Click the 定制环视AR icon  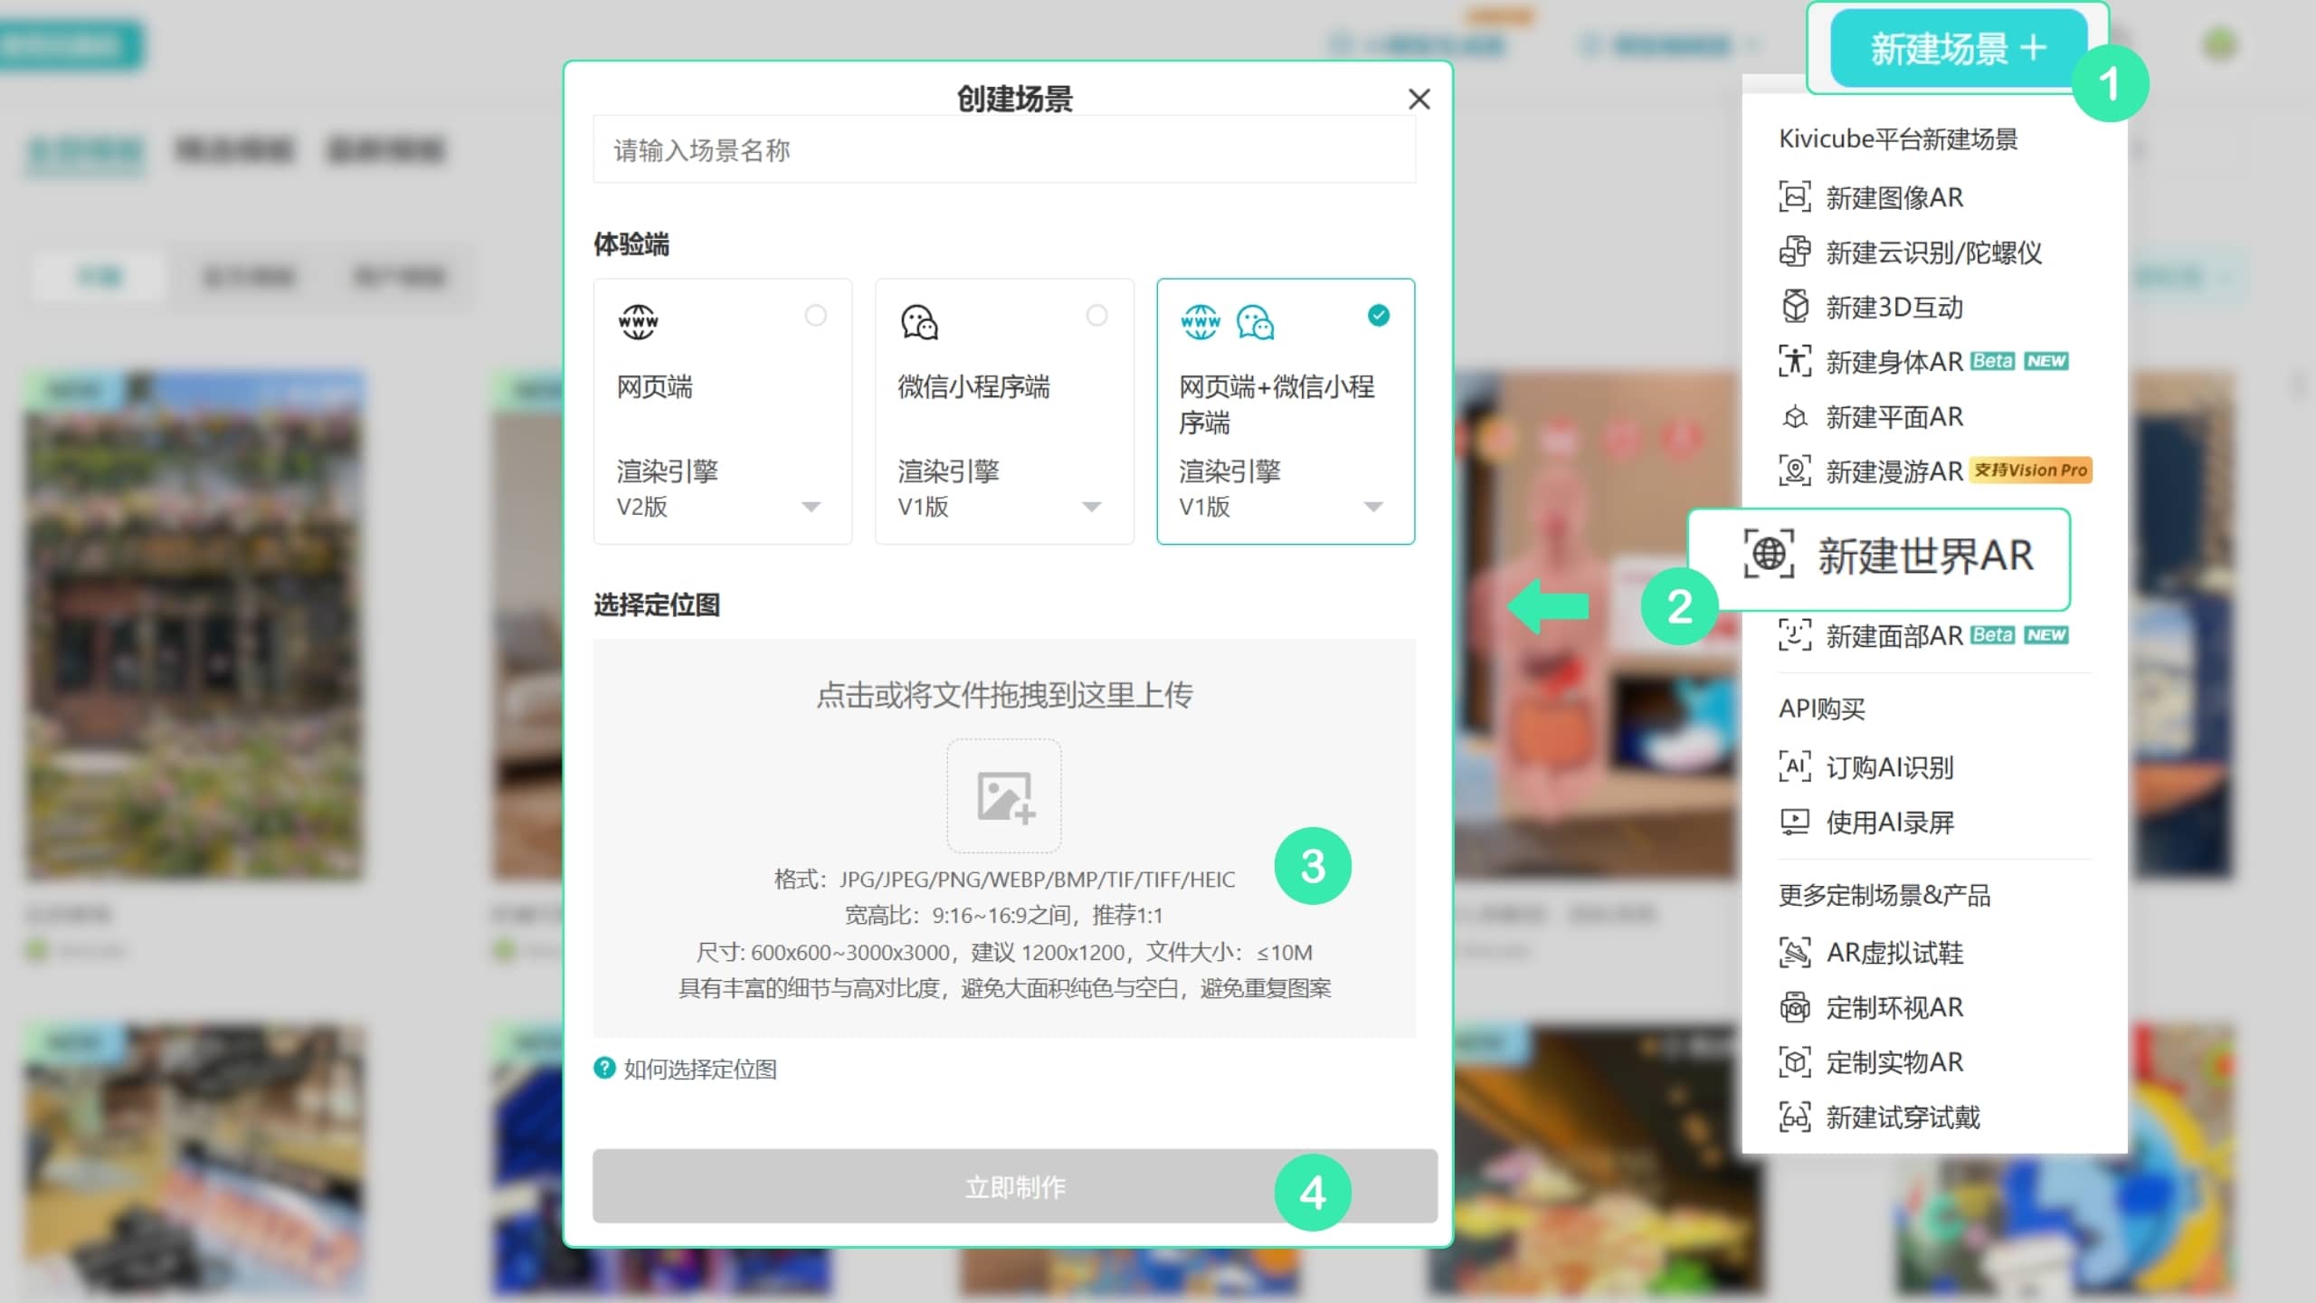coord(1795,1007)
